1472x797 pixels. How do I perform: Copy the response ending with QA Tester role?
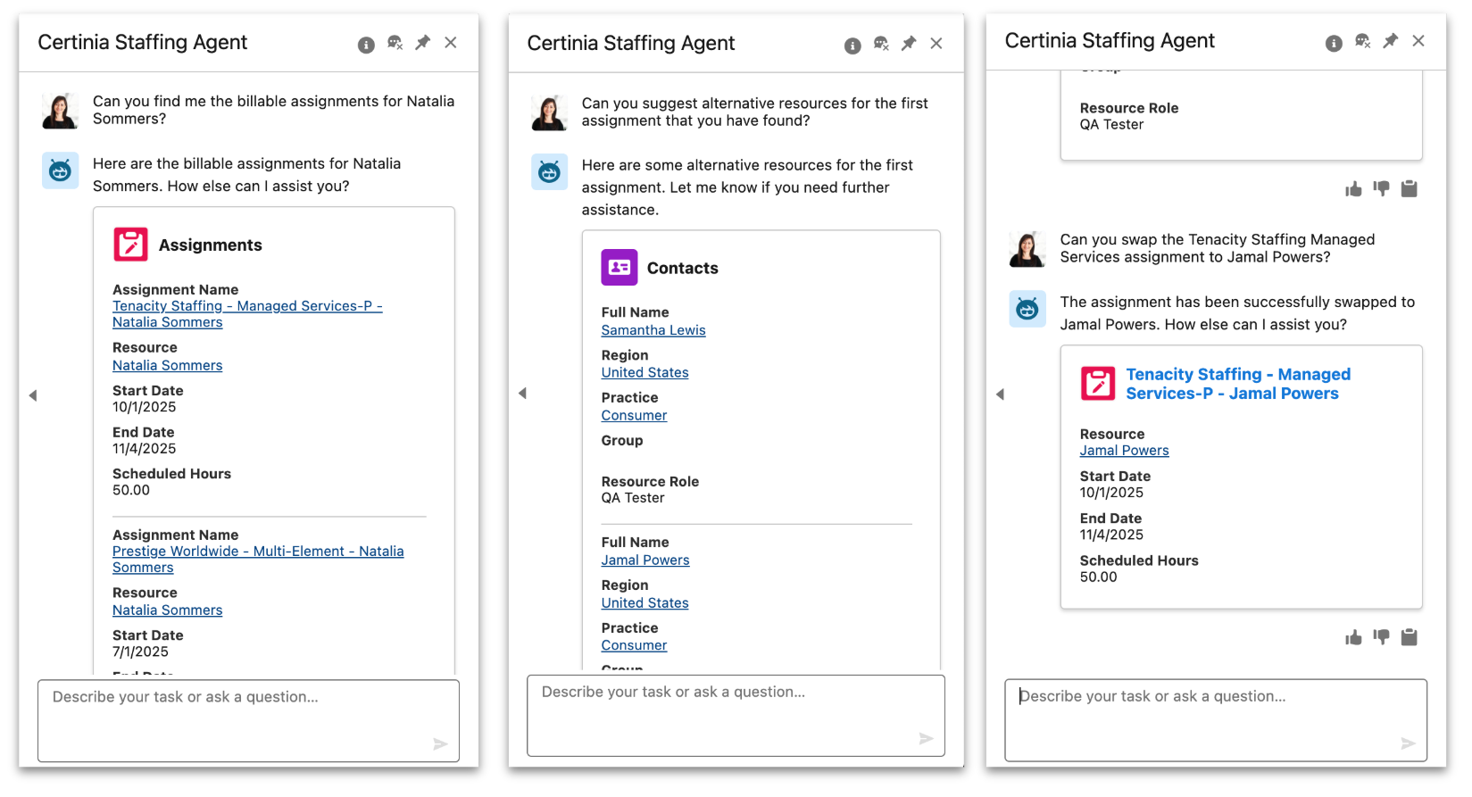(x=1409, y=189)
